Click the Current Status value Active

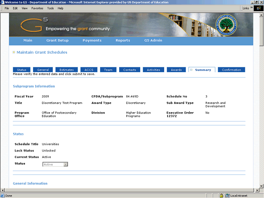tap(47, 157)
